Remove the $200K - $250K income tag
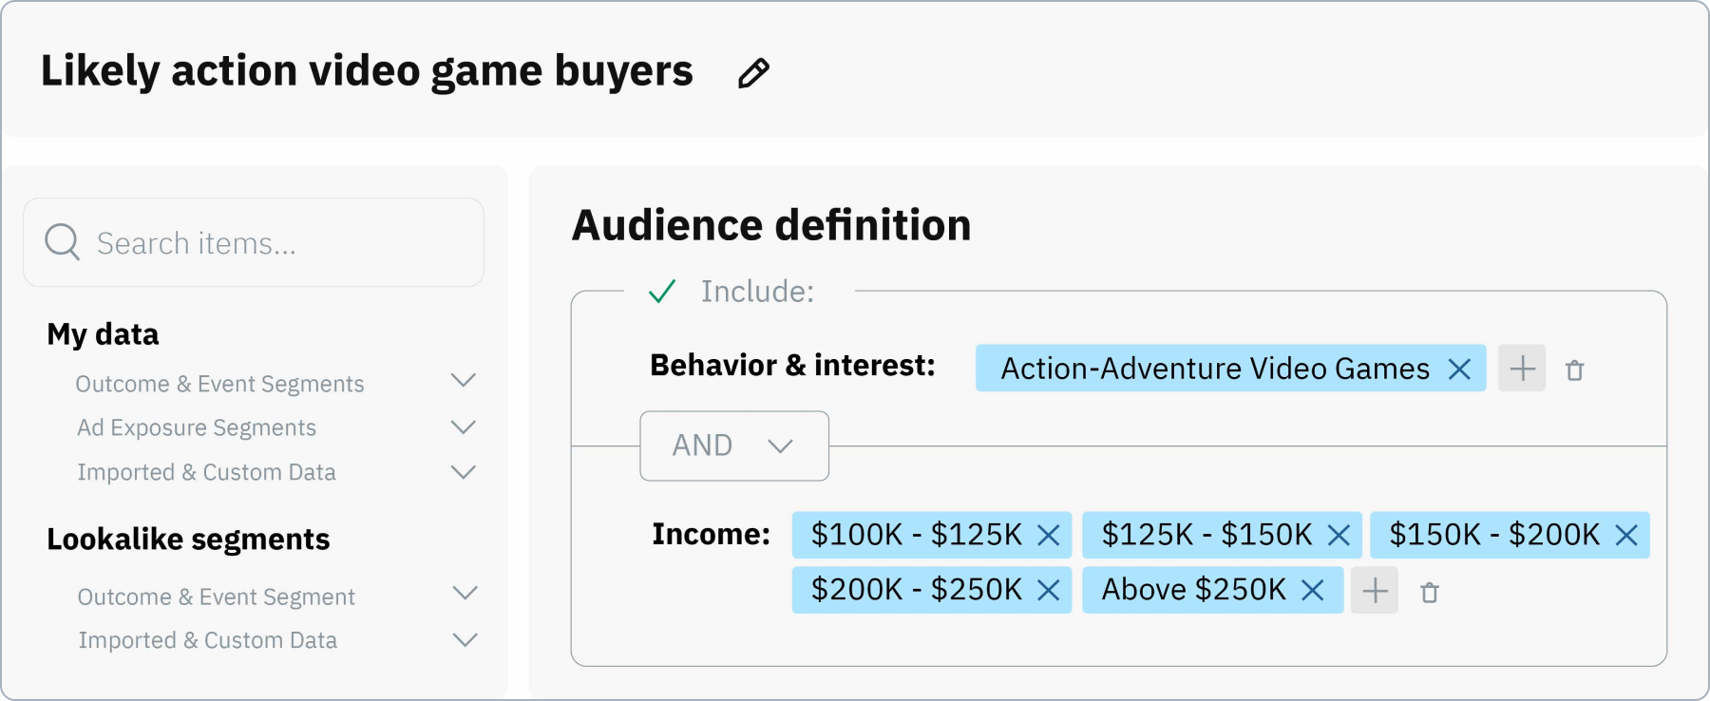This screenshot has height=701, width=1710. tap(1048, 590)
